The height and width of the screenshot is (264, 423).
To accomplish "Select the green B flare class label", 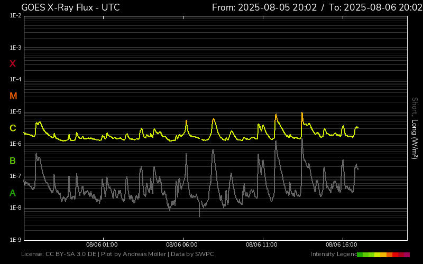I will (x=13, y=161).
